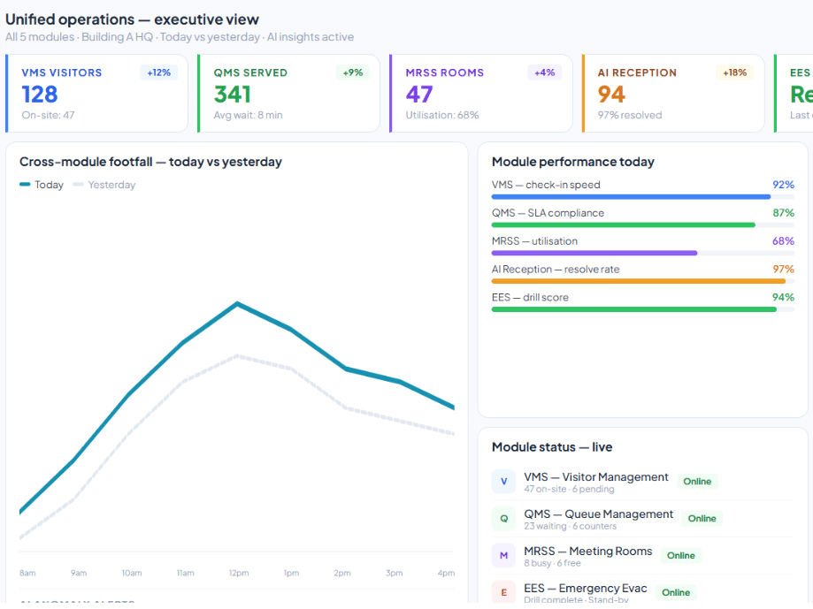Select the 'QMS — Queue Management' row title
This screenshot has height=609, width=813.
click(598, 514)
